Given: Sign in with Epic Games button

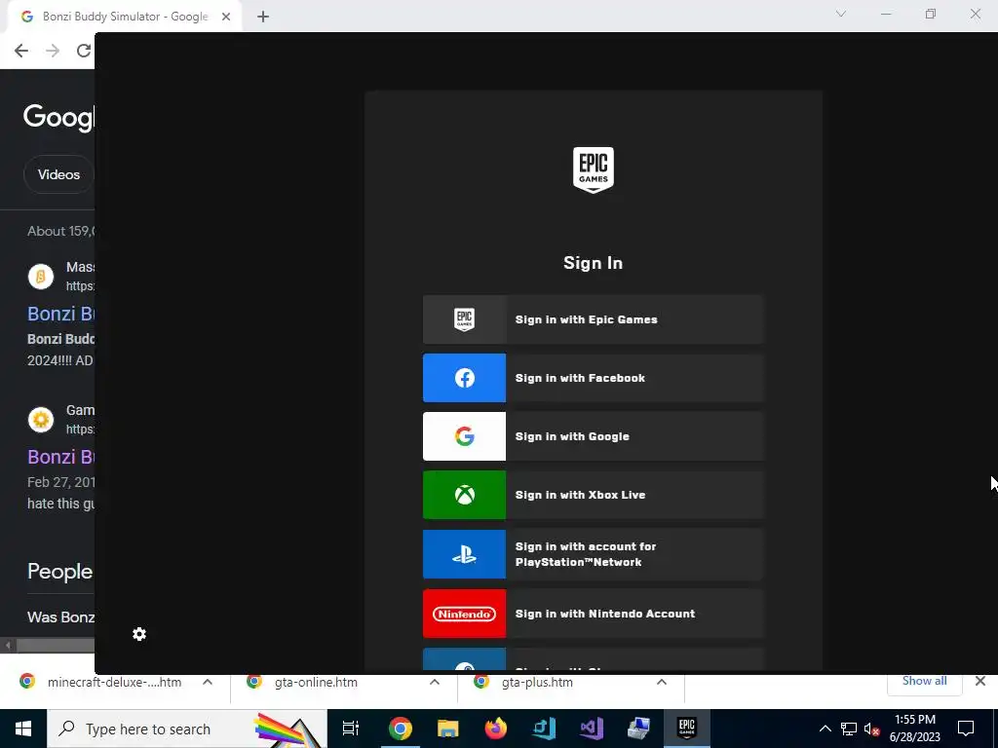Looking at the screenshot, I should click(x=593, y=319).
